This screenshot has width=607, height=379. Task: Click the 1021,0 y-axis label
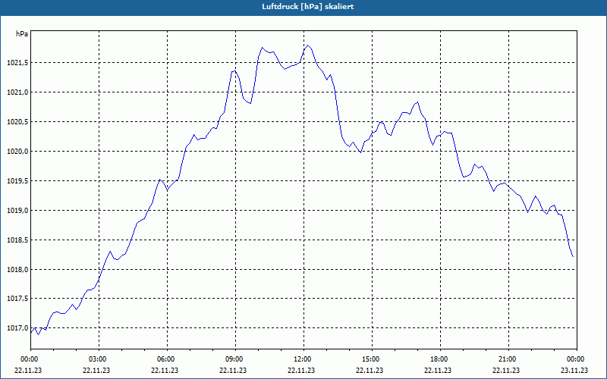pyautogui.click(x=17, y=92)
